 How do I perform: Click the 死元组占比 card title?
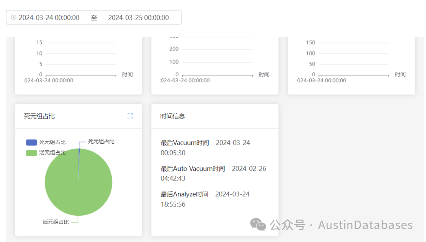[x=39, y=116]
